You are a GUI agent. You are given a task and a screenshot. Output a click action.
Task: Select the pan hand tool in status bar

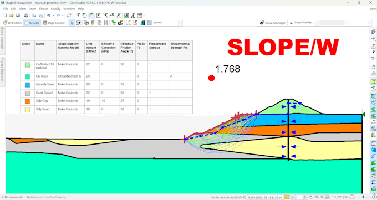pos(310,197)
